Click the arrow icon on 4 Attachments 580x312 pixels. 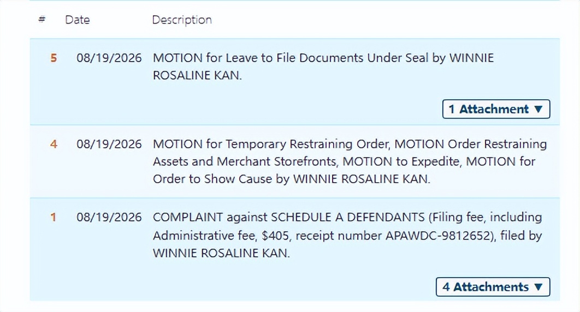[538, 287]
